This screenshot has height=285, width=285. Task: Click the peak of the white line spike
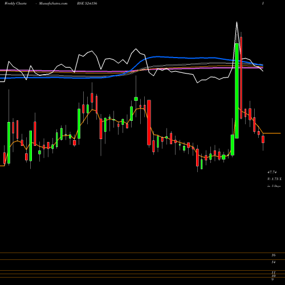237,22
